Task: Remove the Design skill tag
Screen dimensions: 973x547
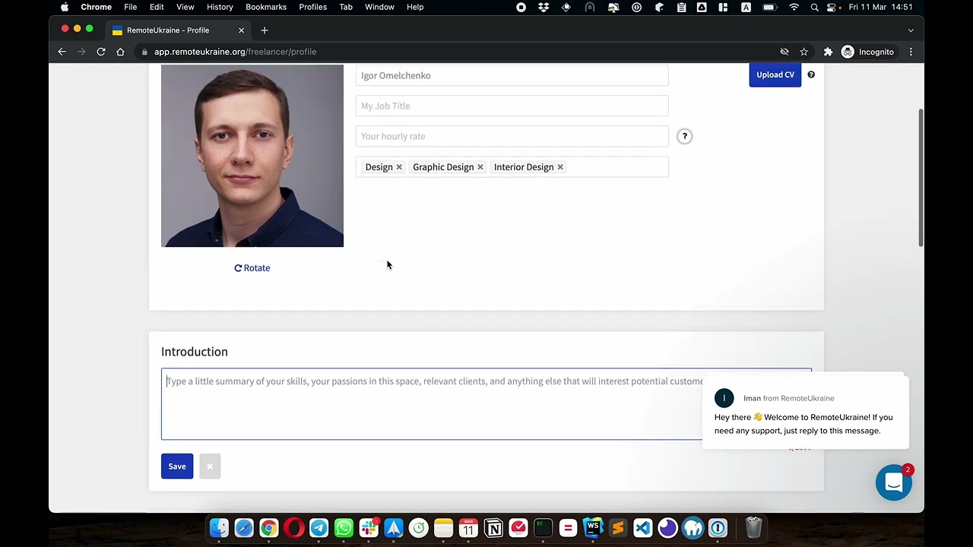Action: pos(399,167)
